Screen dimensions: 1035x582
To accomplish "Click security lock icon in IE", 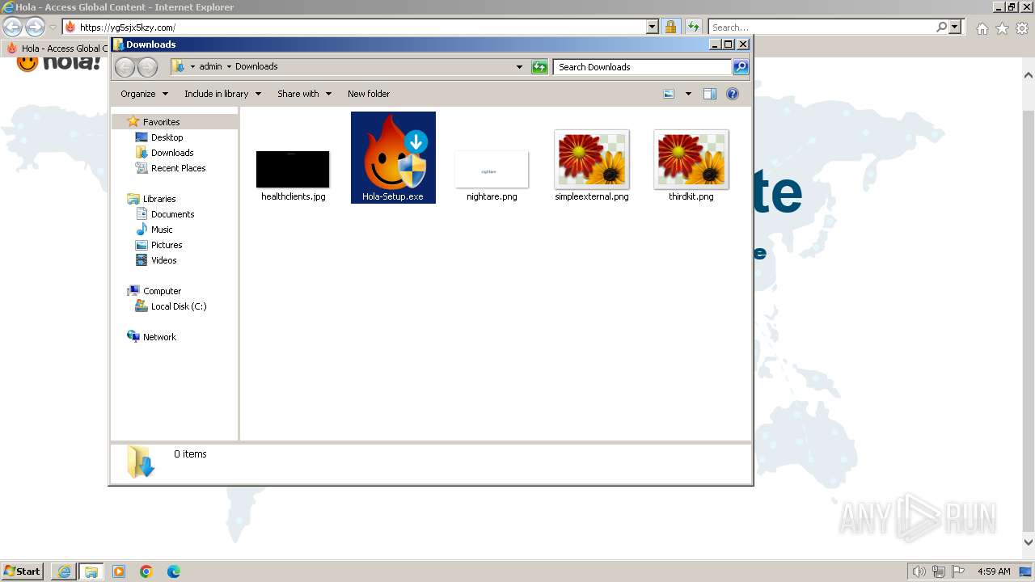I will (x=670, y=27).
